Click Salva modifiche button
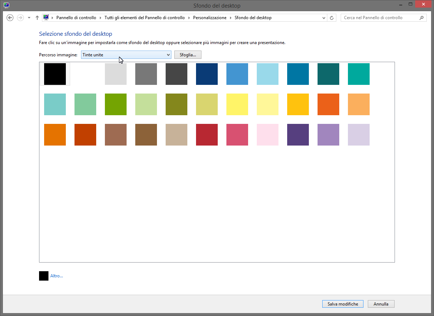Viewport: 434px width, 316px height. coord(342,304)
